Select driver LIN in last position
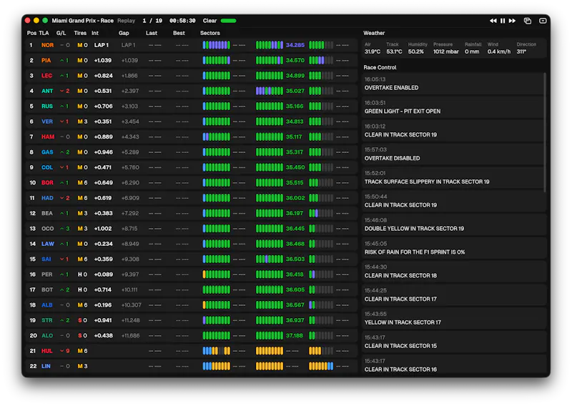Screen dimensions: 572x406 pos(191,366)
